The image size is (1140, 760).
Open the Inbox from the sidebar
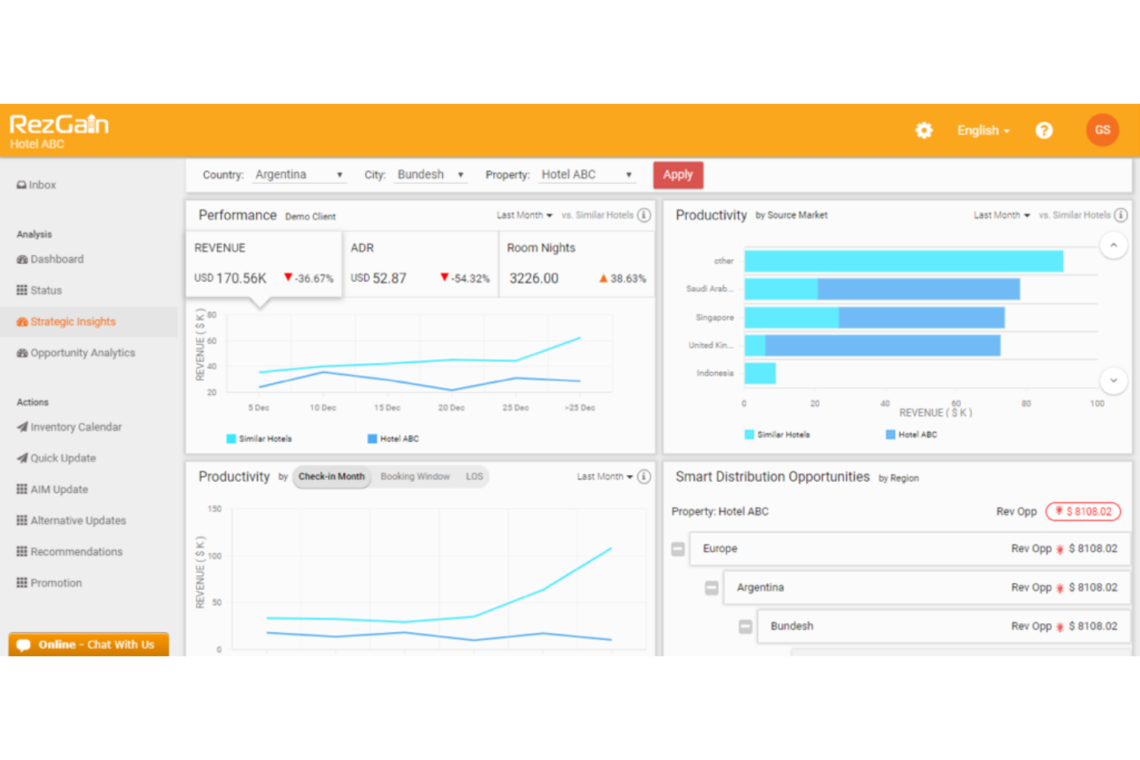coord(42,185)
